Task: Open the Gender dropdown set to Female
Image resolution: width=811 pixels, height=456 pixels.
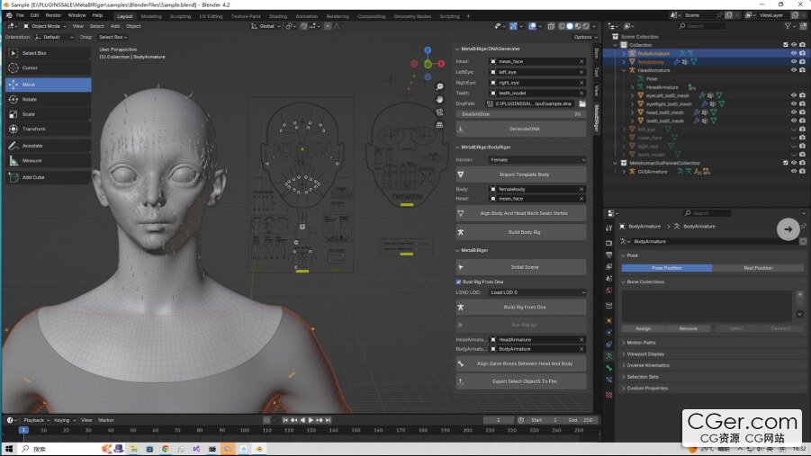Action: (x=536, y=160)
